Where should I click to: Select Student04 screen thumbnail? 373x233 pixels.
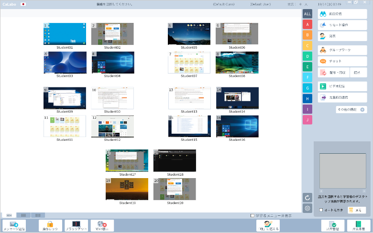[x=113, y=63]
